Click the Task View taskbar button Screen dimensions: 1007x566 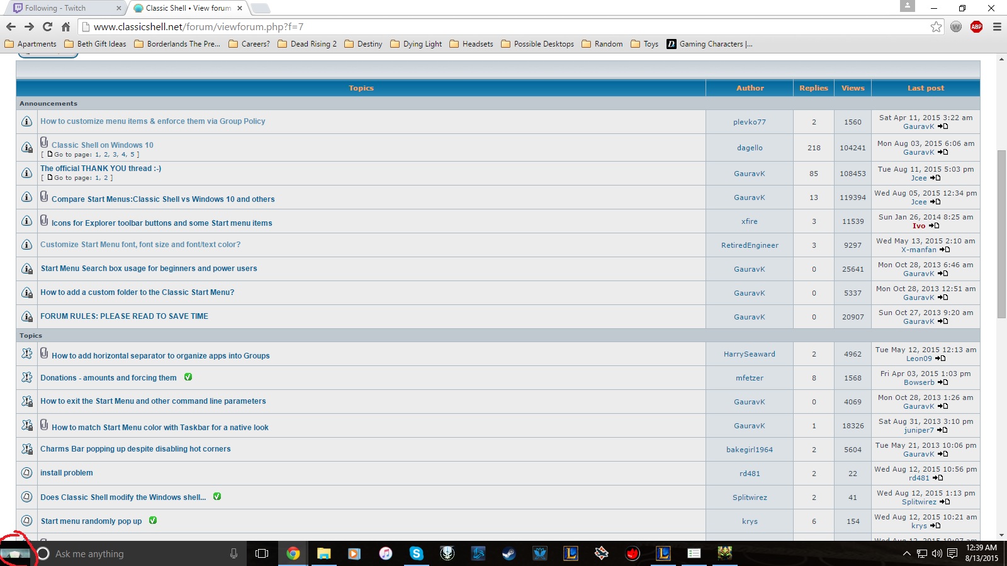tap(262, 553)
